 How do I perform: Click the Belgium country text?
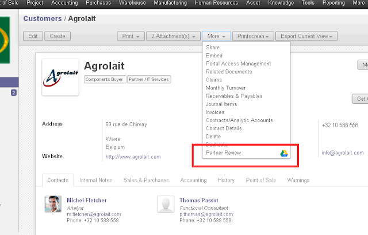coord(115,147)
